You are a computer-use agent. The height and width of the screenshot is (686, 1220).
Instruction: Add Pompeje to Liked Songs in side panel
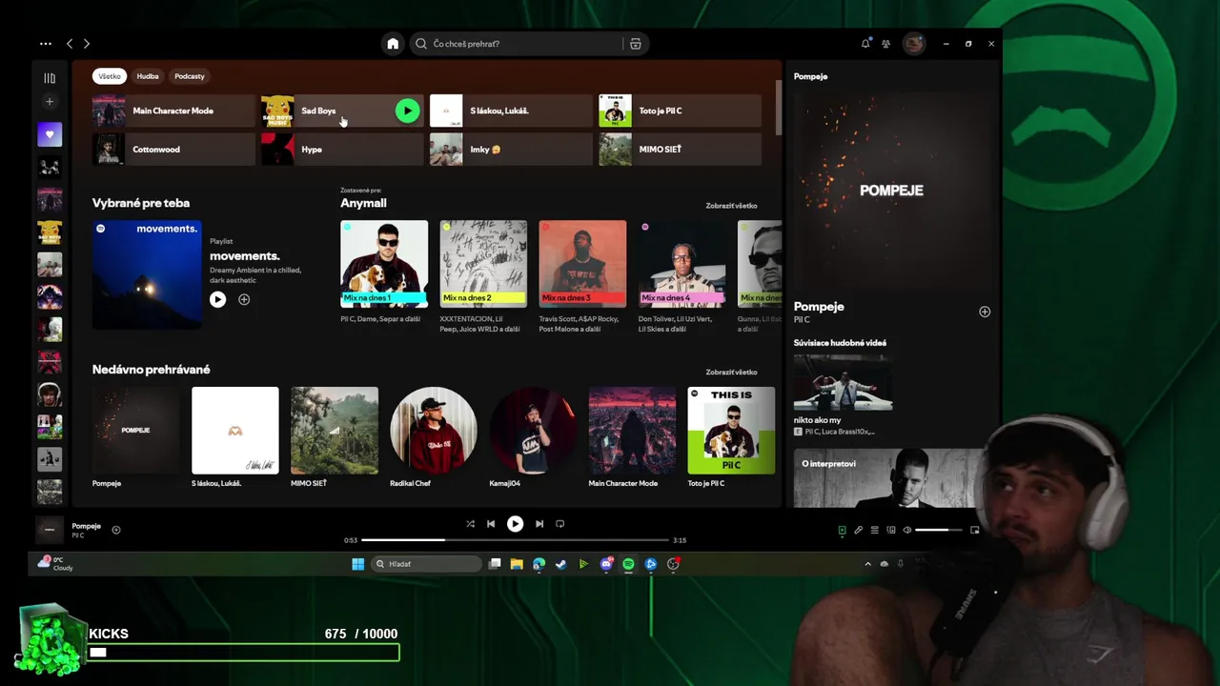985,312
